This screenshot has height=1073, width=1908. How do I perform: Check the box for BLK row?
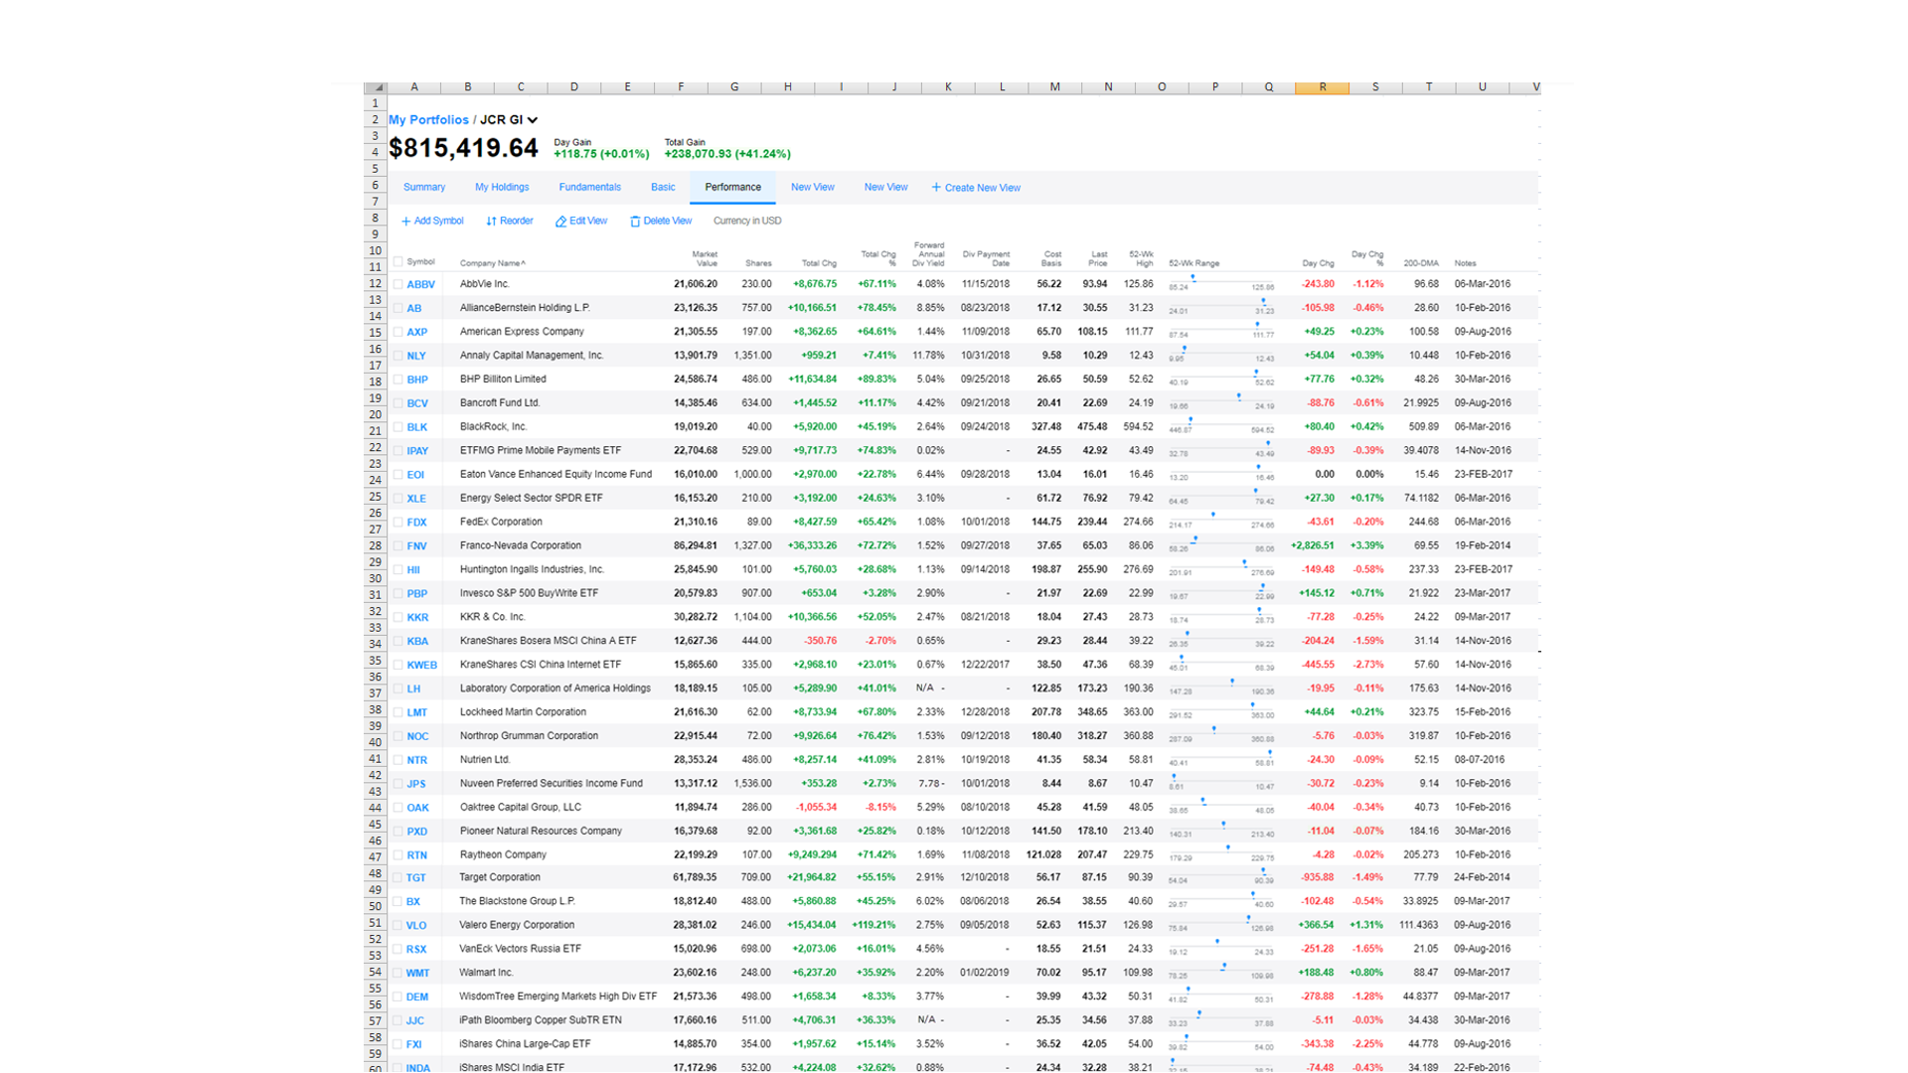pos(398,427)
